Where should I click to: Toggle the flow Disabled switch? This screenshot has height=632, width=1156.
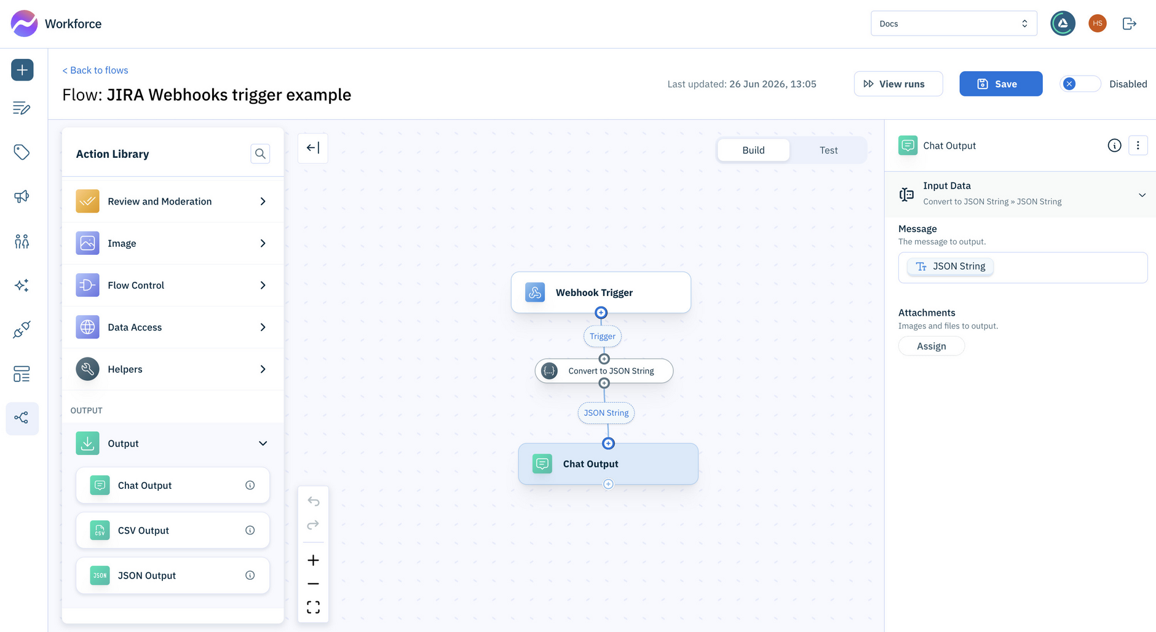point(1080,84)
